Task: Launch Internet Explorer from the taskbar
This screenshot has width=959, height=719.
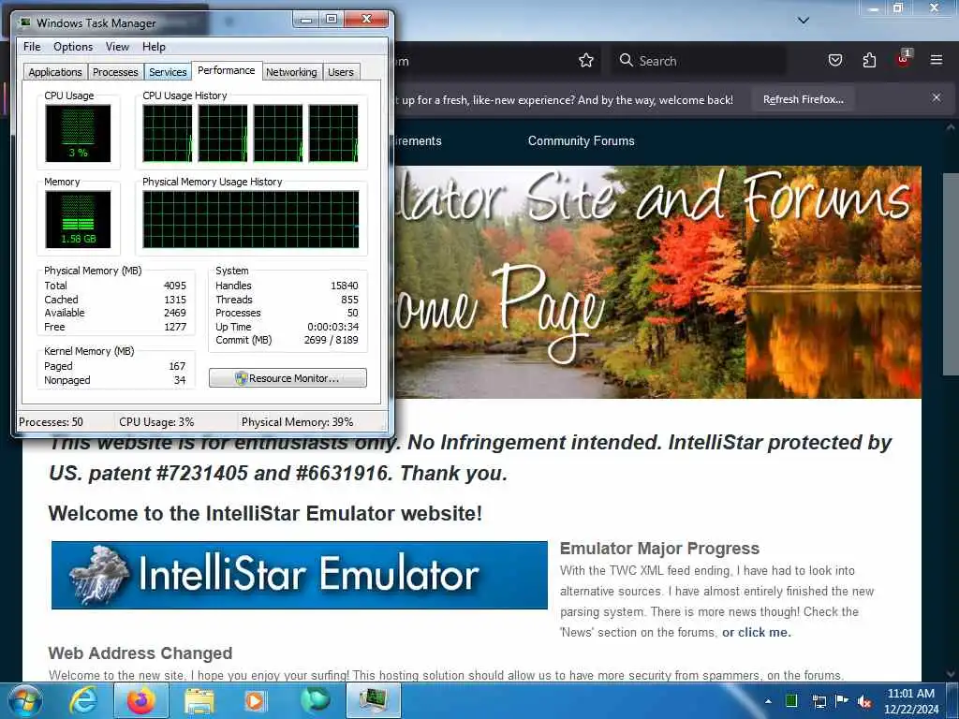Action: 83,701
